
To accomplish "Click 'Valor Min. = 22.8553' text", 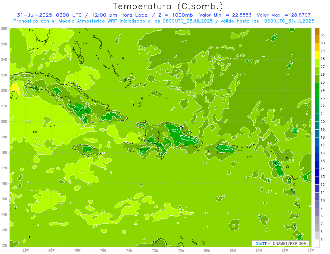I will (x=225, y=15).
